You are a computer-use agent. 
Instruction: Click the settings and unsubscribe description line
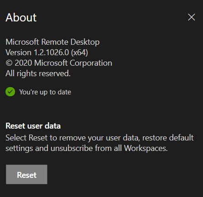86,148
